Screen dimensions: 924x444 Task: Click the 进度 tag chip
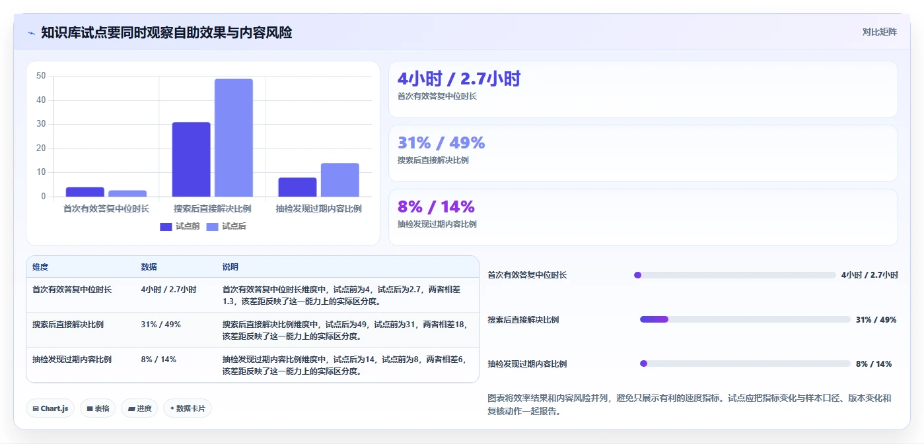click(x=139, y=408)
